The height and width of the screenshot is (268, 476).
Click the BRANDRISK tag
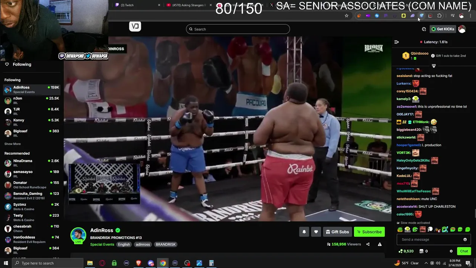(165, 245)
